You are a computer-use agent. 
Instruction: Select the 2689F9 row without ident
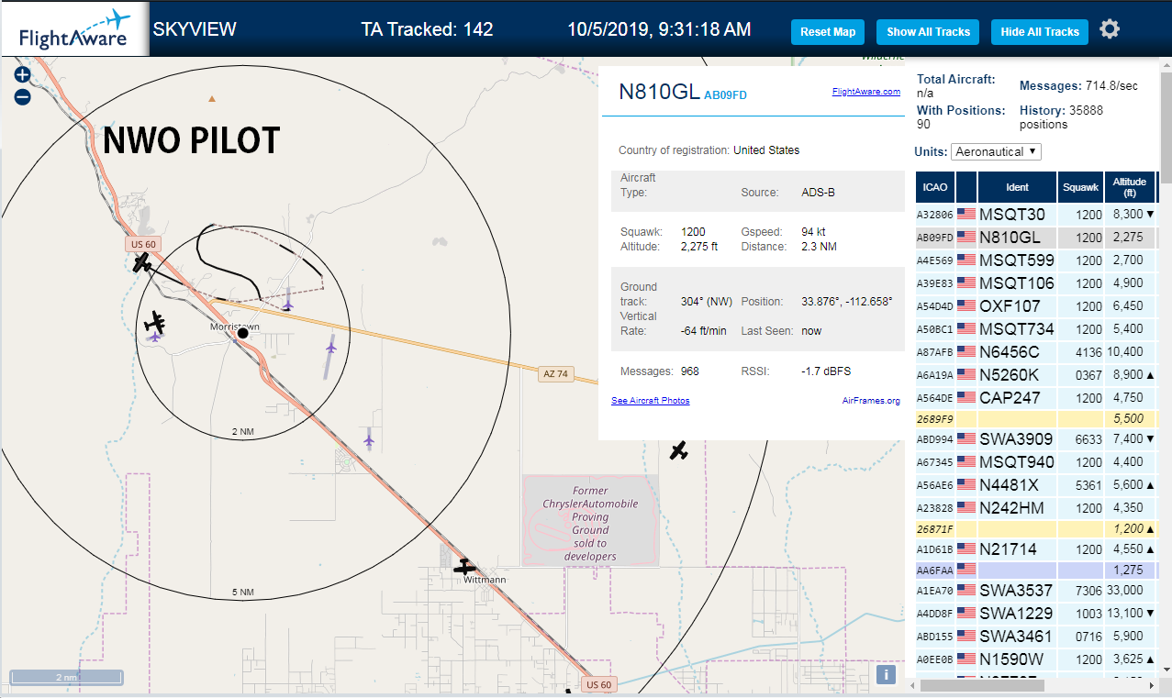(1036, 418)
